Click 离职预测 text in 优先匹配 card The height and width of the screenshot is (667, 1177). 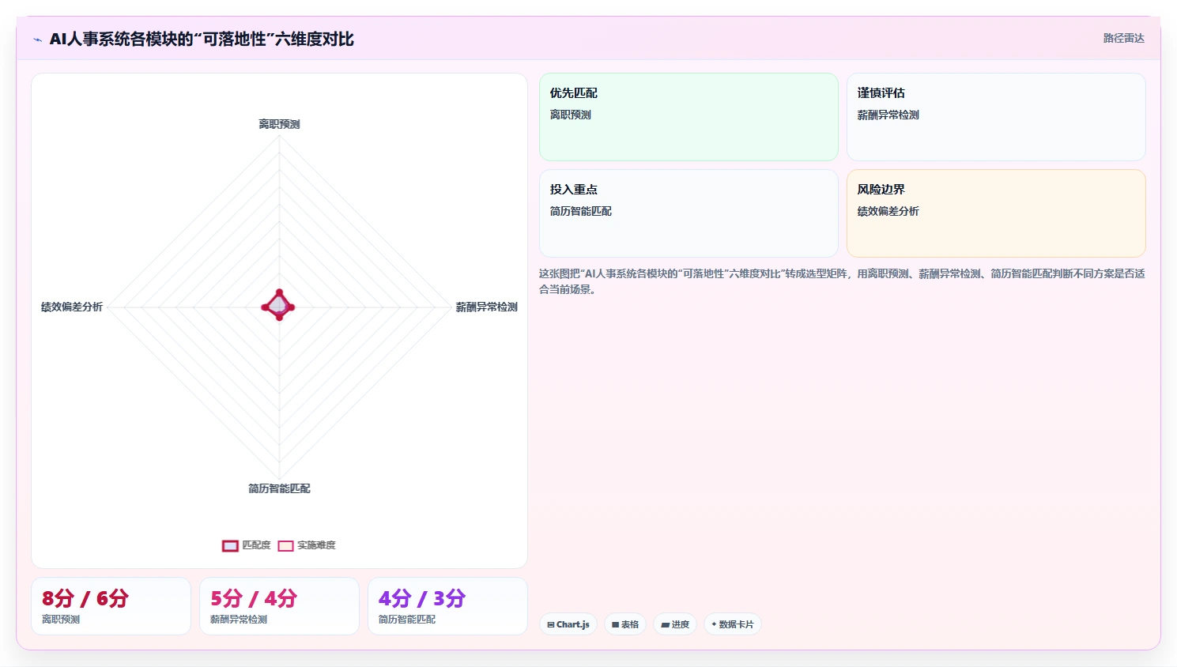click(570, 115)
